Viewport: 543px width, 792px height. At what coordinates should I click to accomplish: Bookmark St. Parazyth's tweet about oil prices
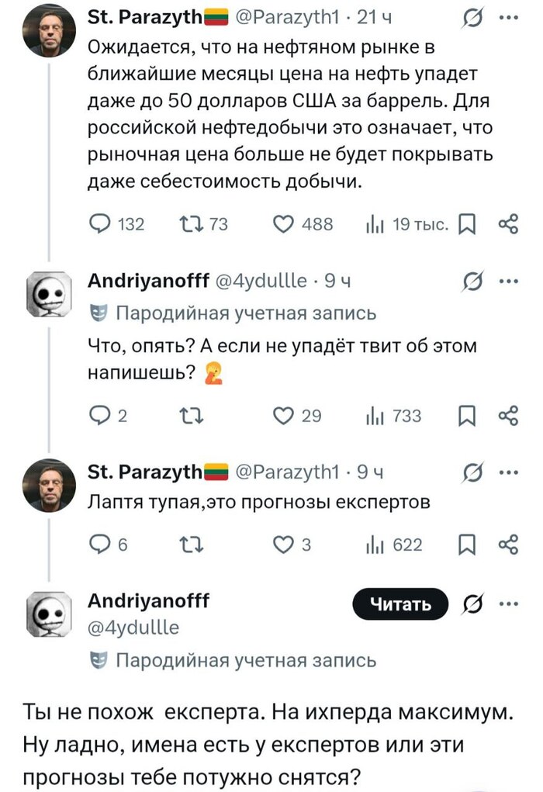tap(468, 224)
